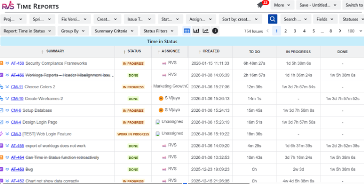Click S Vijaya avatar in CM-10 row
The image size is (364, 184).
(161, 98)
